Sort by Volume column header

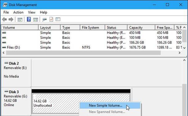(20, 28)
